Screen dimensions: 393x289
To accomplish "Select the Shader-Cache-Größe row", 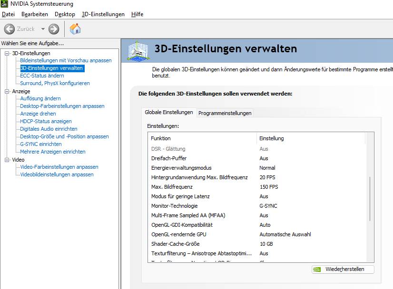I will [x=257, y=244].
